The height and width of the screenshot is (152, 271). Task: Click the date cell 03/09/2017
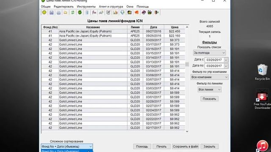tap(153, 71)
